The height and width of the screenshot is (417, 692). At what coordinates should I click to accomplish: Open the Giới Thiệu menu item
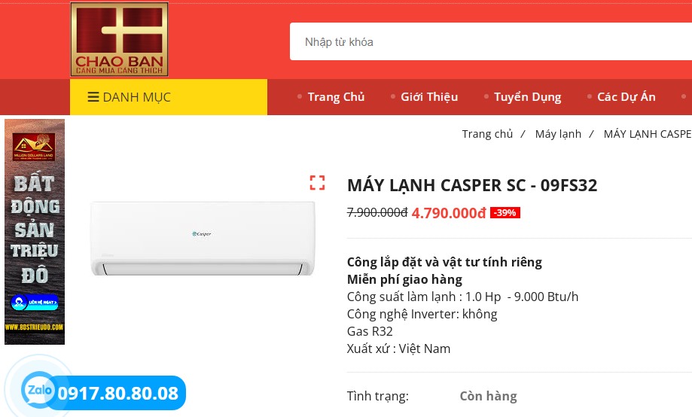[x=429, y=96]
